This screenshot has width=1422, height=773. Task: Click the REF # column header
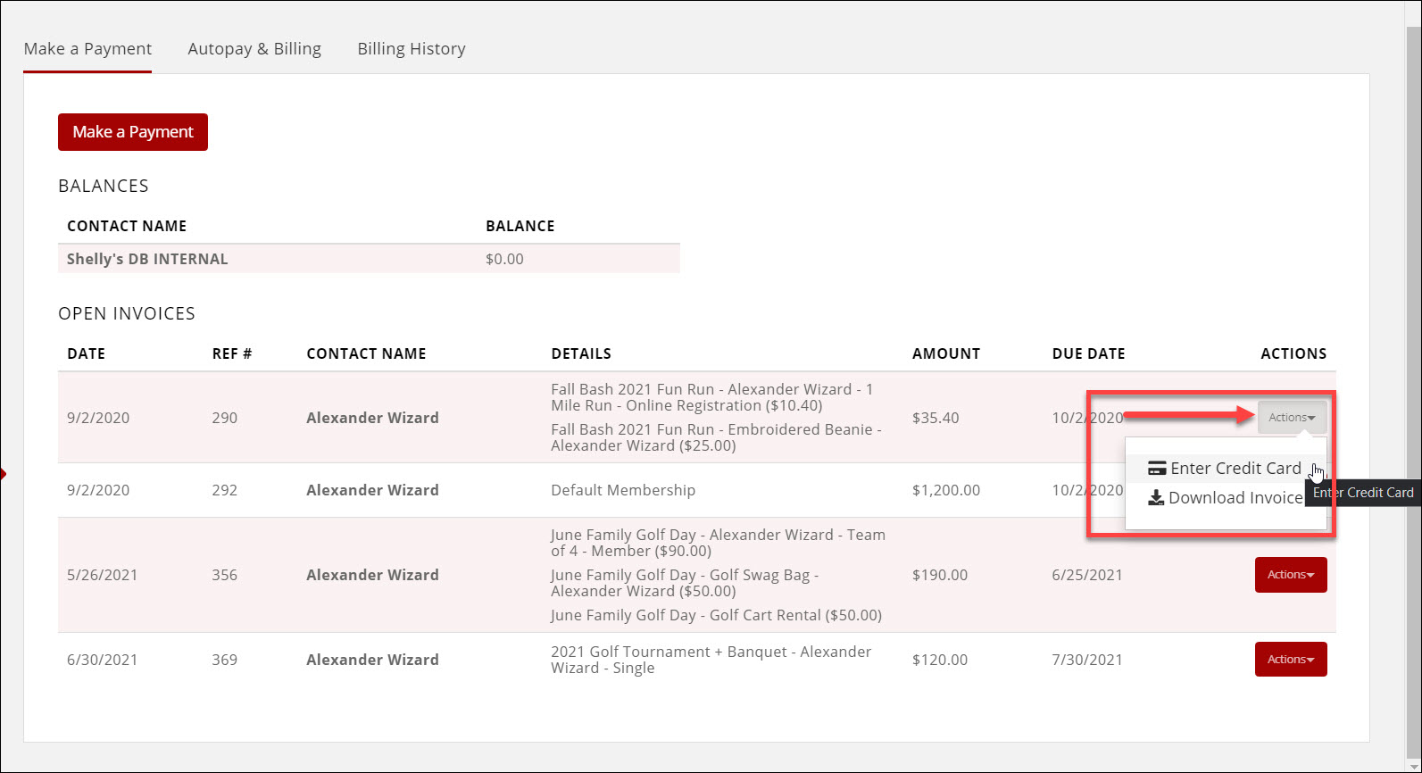pyautogui.click(x=232, y=353)
